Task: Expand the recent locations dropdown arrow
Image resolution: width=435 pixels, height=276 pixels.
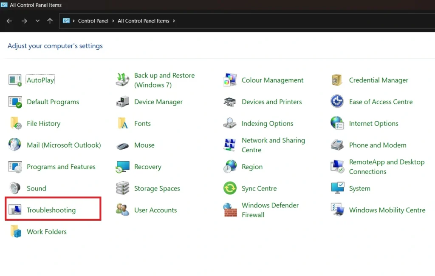Action: 37,21
